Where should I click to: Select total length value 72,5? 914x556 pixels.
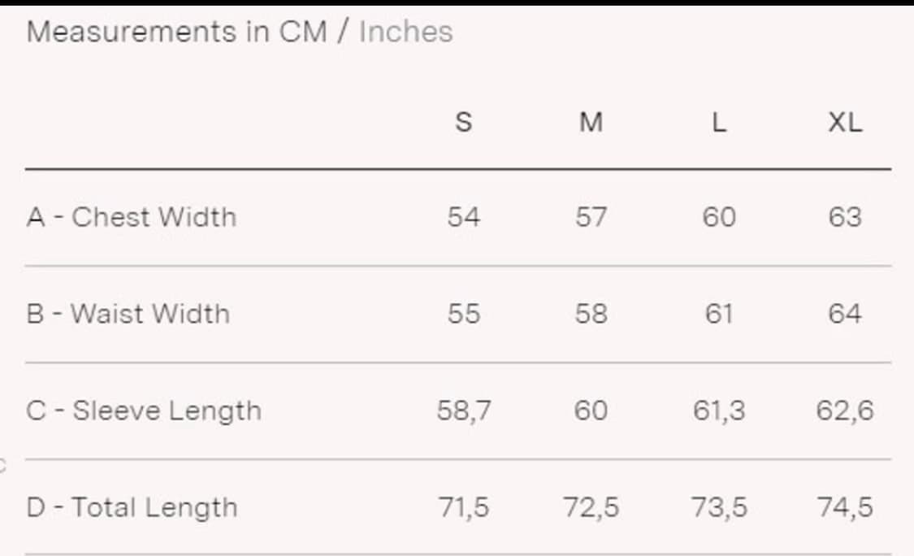tap(591, 507)
